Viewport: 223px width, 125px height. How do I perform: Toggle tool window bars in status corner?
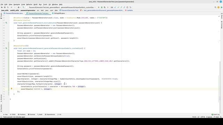1,117
